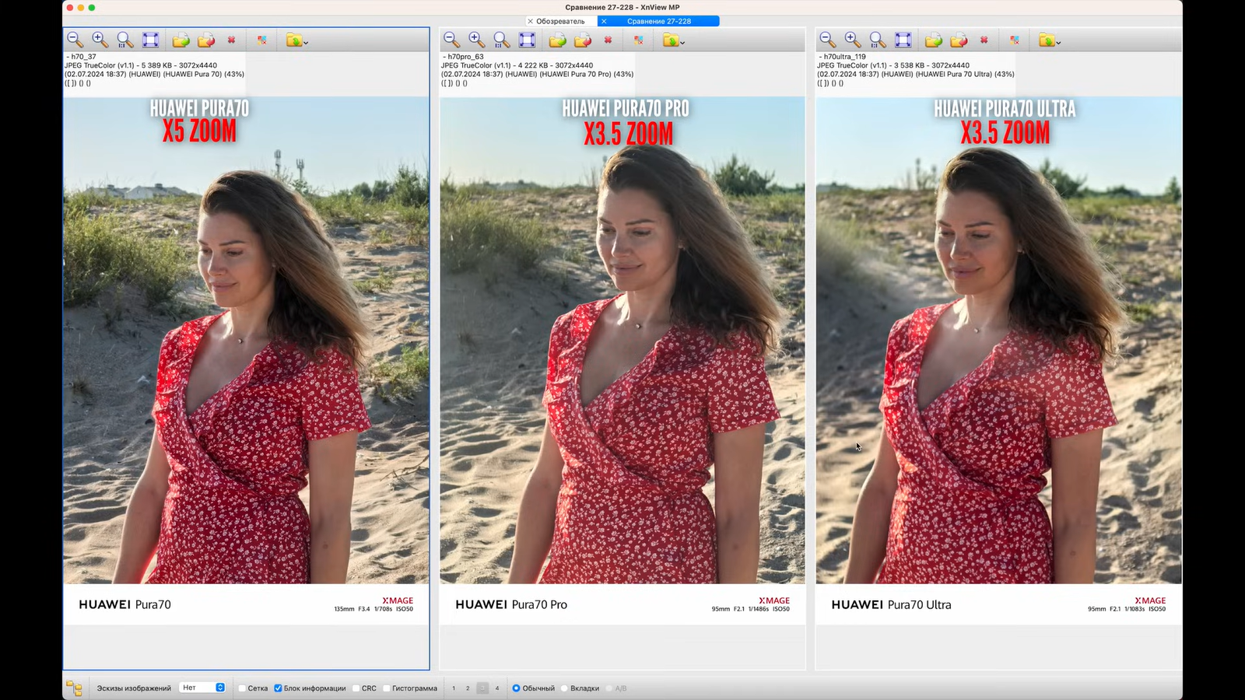Close the Сравнение 27-228 tab

(604, 21)
